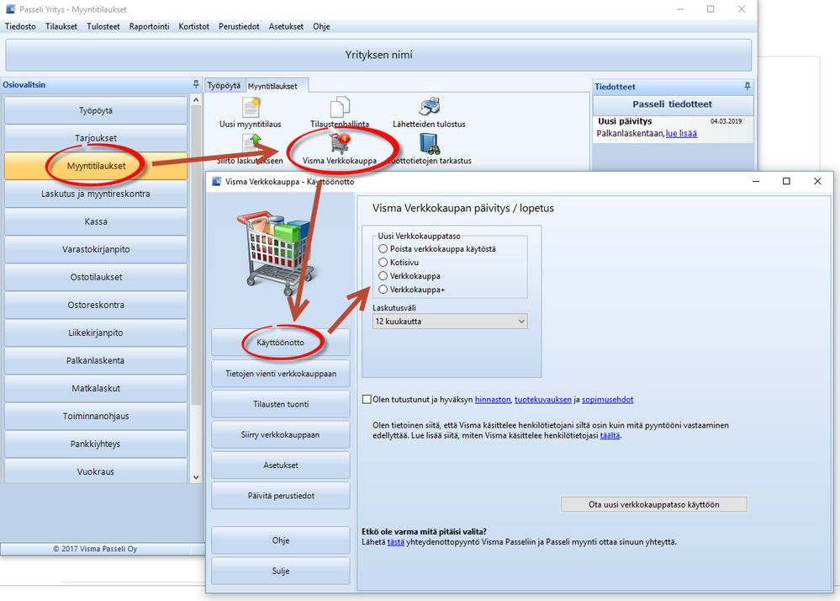Open lue lisää link in Tiedotteet
This screenshot has width=840, height=601.
tap(681, 134)
